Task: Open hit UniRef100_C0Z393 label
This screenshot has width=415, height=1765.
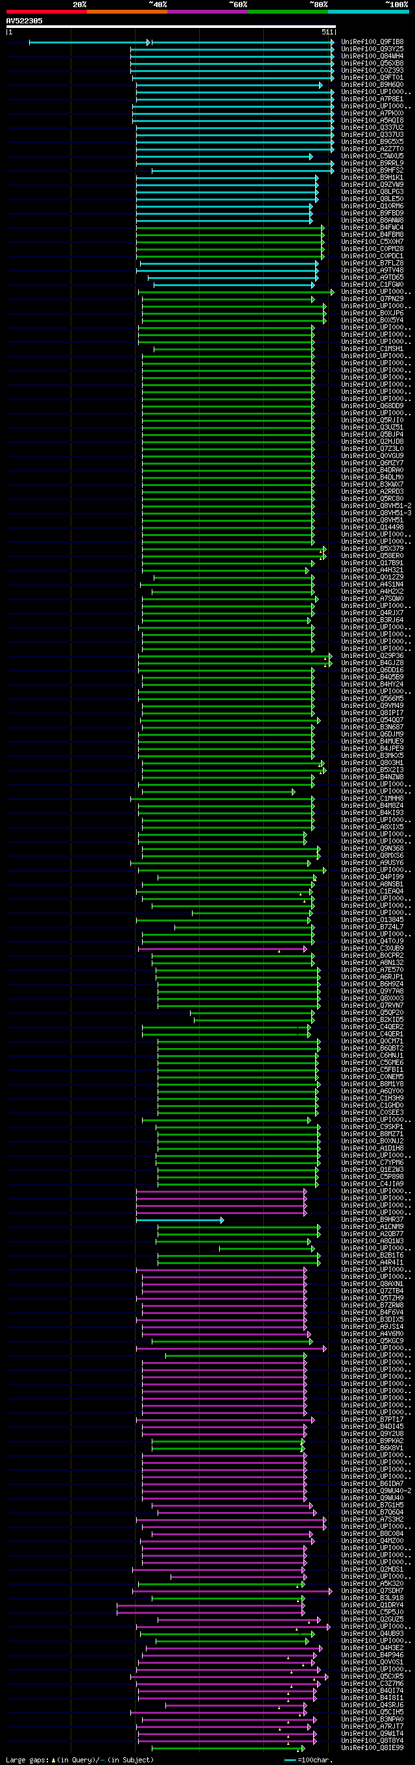Action: 373,71
